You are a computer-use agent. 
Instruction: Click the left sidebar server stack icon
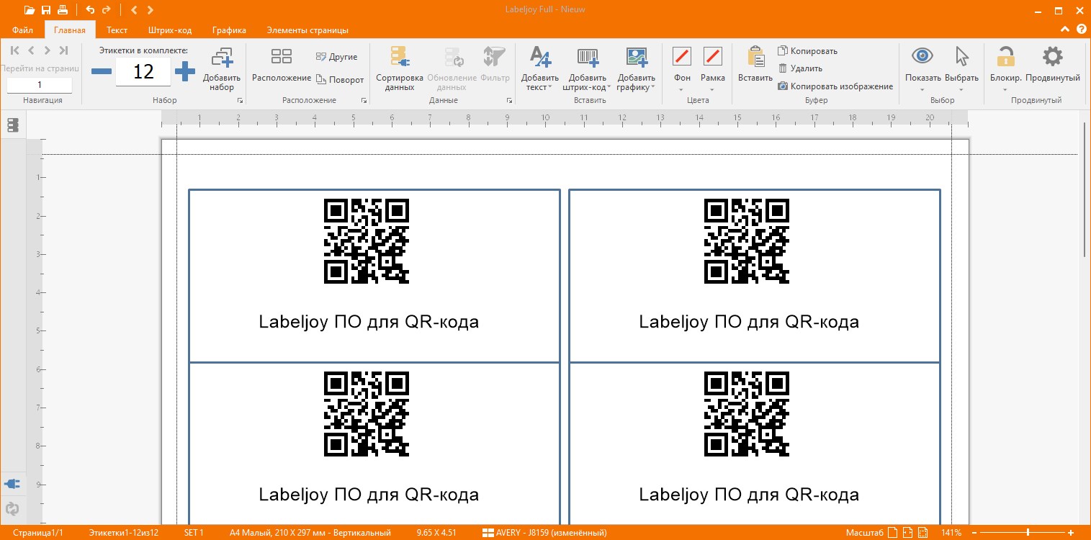pos(13,125)
